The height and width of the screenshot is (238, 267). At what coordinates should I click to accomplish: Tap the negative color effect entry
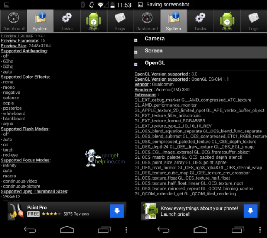click(10, 93)
